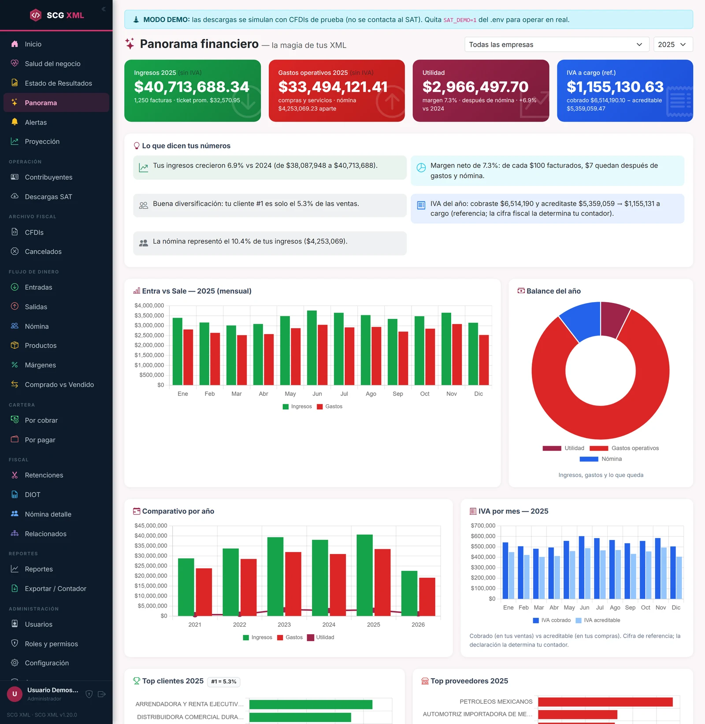
Task: Click the SCG XML logo icon
Action: tap(36, 15)
